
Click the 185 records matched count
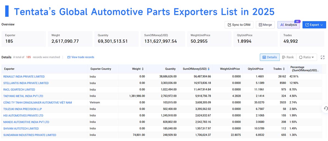28,57
